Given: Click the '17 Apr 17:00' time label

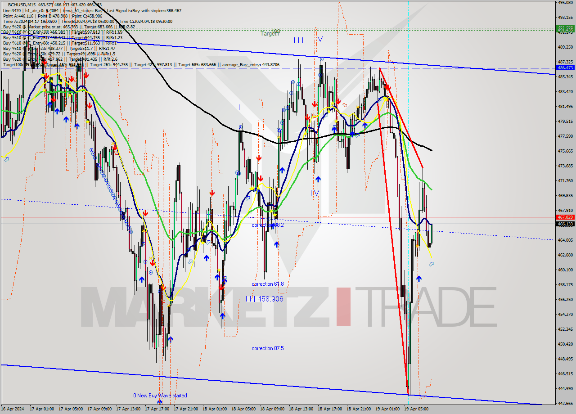Looking at the screenshot, I should click(x=157, y=409).
